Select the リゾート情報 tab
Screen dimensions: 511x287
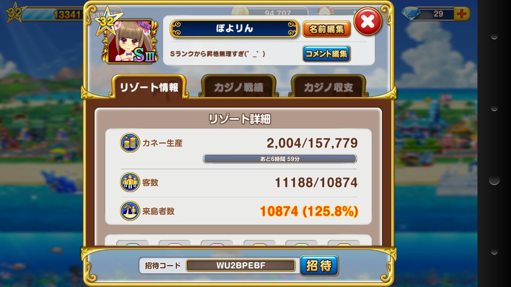tap(149, 87)
